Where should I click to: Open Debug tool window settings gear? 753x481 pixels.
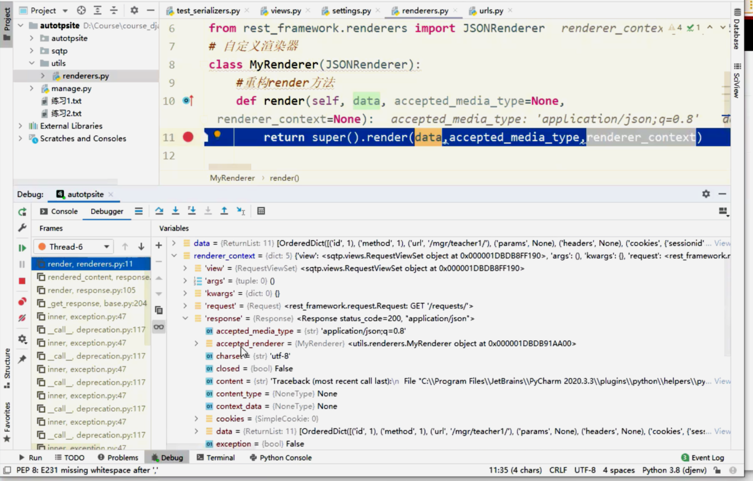point(706,194)
